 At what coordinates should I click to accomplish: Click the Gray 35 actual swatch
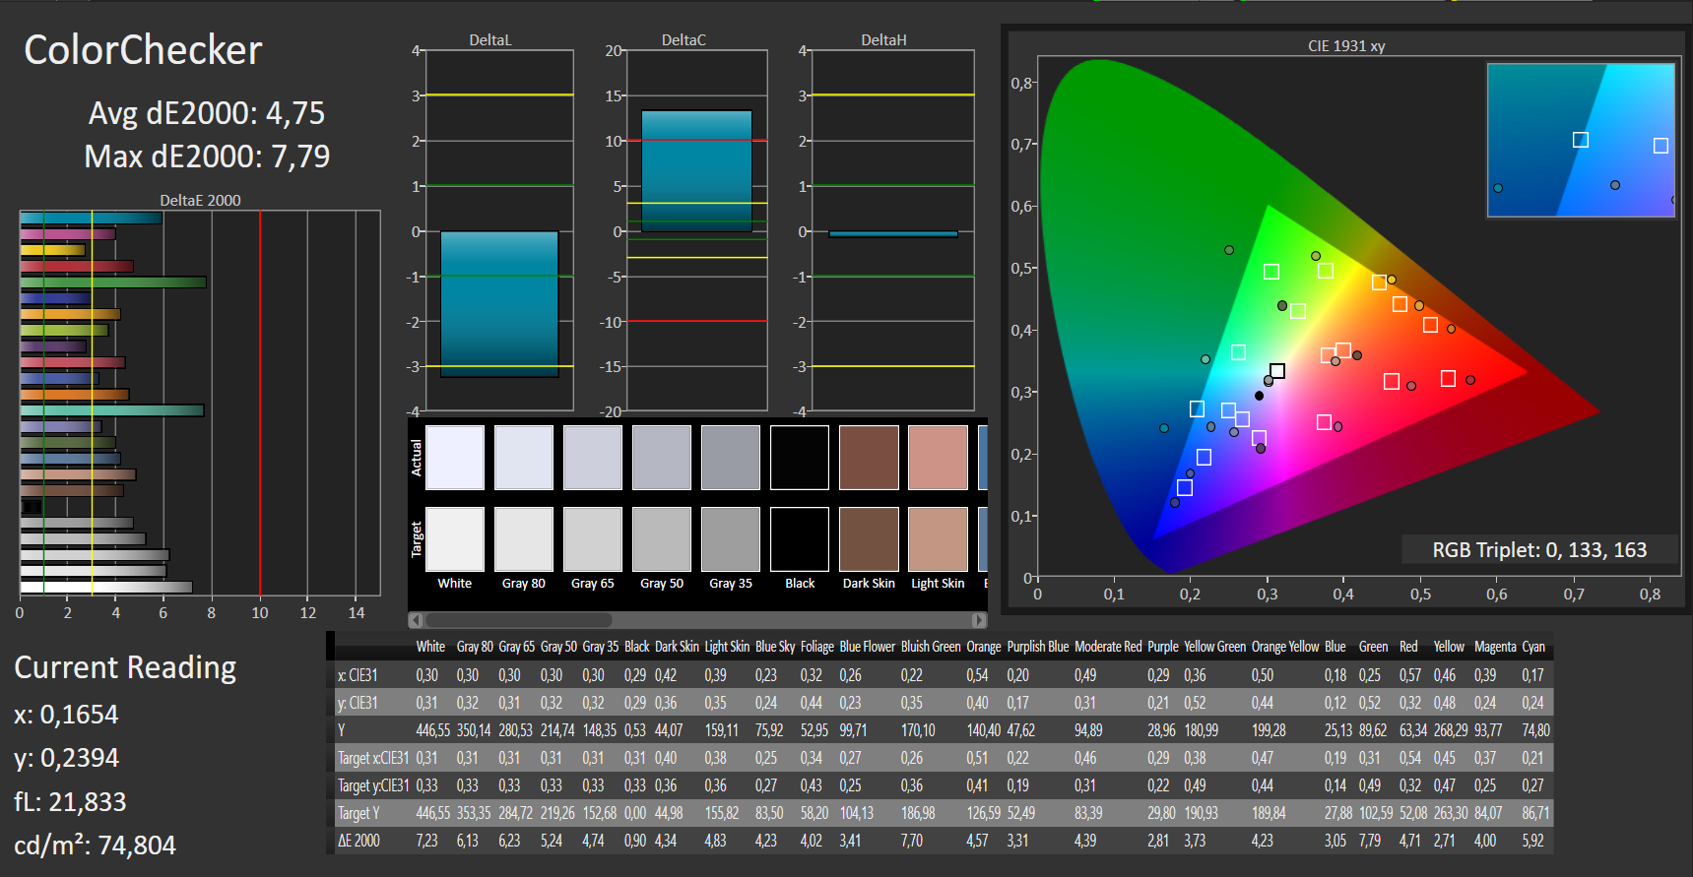(731, 458)
